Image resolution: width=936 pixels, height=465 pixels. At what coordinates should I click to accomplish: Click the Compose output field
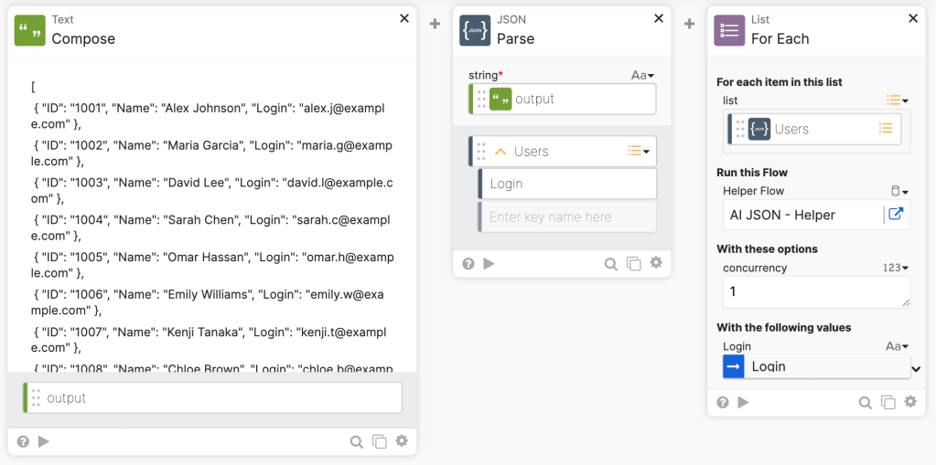[212, 397]
